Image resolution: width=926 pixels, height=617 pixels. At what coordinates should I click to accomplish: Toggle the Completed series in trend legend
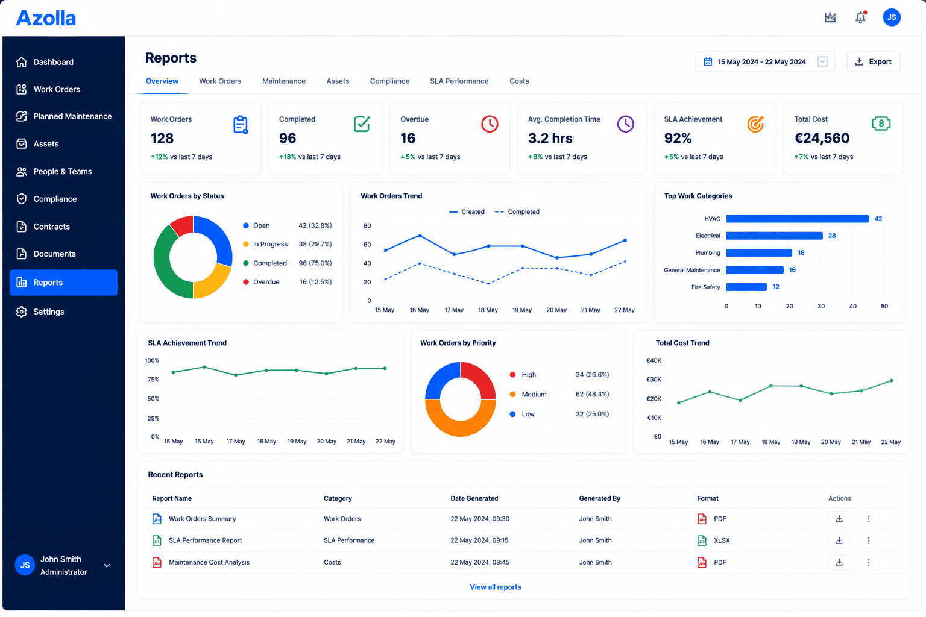point(517,212)
